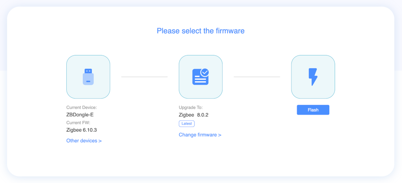The image size is (402, 183).
Task: Click the firmware checklist icon
Action: (x=200, y=77)
